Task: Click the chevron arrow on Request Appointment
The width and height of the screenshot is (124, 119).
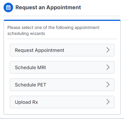Action: (x=108, y=50)
